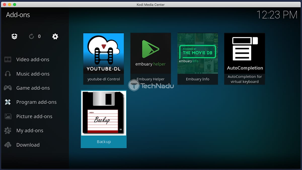Click 'AutoCompletion for virtual keyboard' label
The height and width of the screenshot is (170, 302).
[x=245, y=79]
